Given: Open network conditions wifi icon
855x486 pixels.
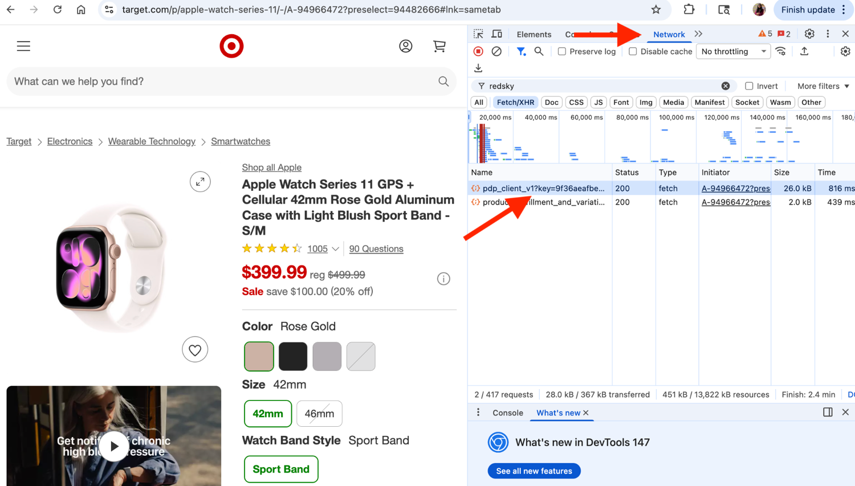Looking at the screenshot, I should (781, 51).
